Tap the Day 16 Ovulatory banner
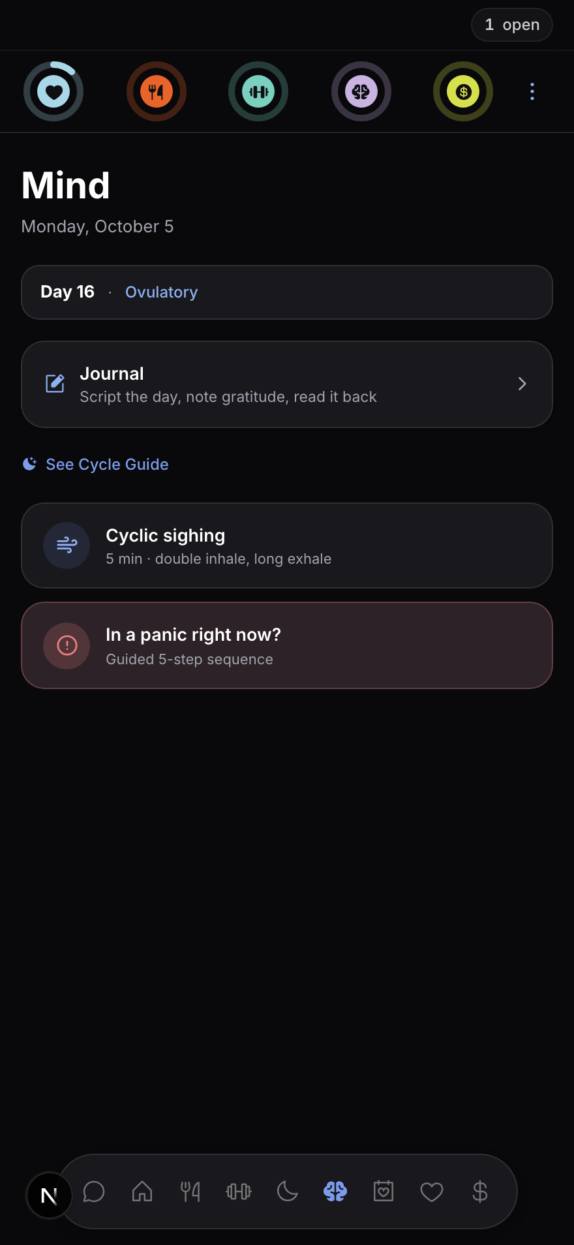 [287, 292]
